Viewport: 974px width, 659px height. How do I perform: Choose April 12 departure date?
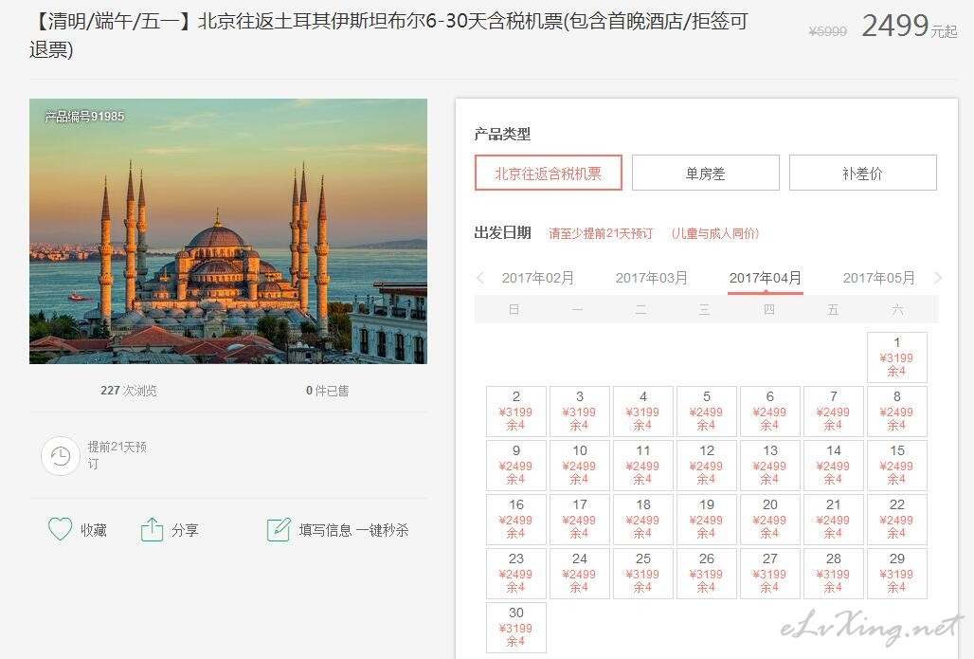pyautogui.click(x=706, y=465)
